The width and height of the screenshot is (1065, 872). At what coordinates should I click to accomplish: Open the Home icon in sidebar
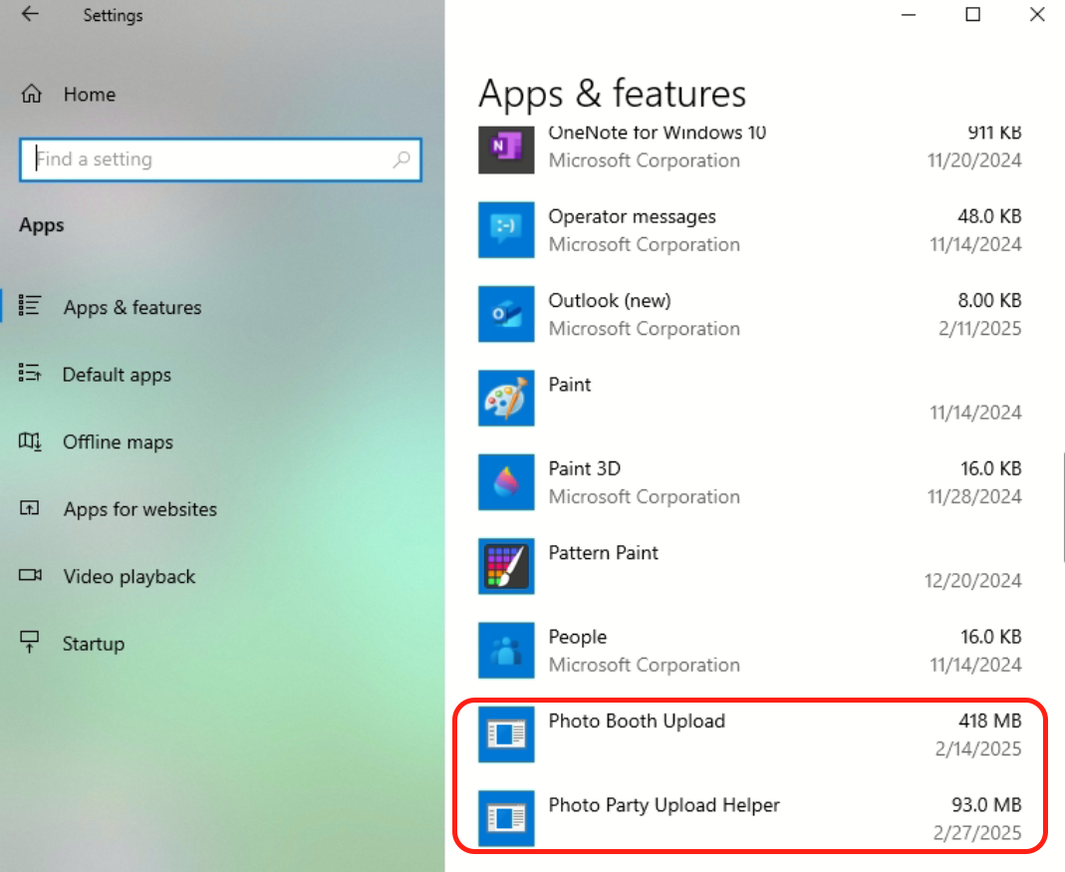[31, 94]
